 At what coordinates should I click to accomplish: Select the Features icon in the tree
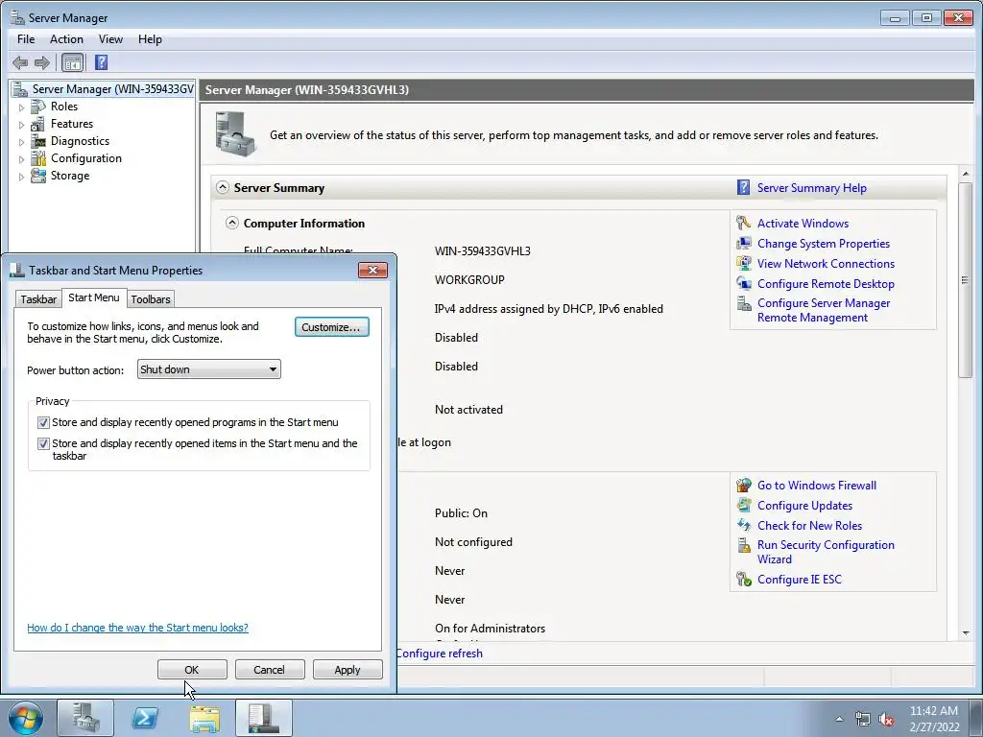38,124
